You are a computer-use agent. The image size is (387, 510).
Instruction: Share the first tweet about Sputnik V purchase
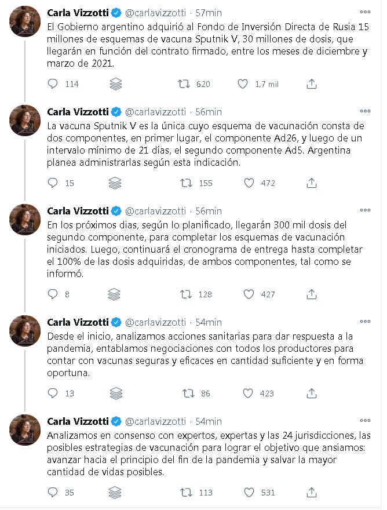click(312, 84)
